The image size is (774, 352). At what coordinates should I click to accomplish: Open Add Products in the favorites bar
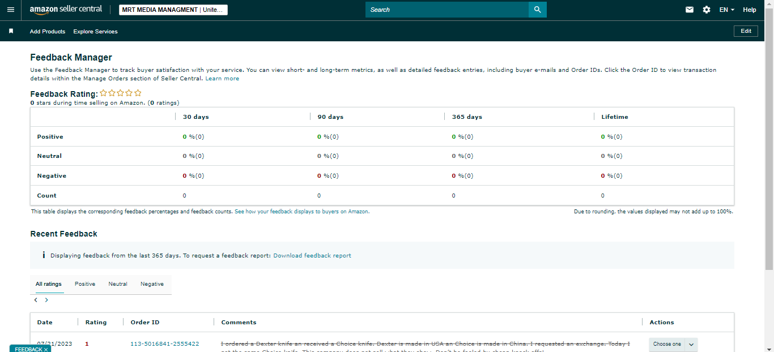tap(48, 31)
